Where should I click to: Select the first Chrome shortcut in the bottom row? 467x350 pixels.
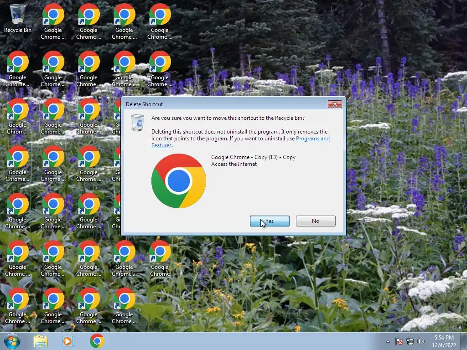[x=17, y=306]
